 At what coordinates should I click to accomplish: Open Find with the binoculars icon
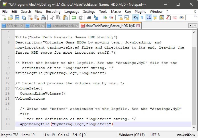[x=89, y=18]
